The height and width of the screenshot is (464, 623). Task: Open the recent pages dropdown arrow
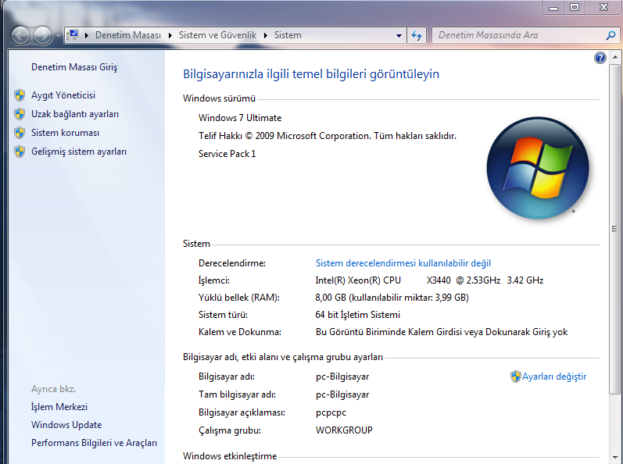point(58,36)
